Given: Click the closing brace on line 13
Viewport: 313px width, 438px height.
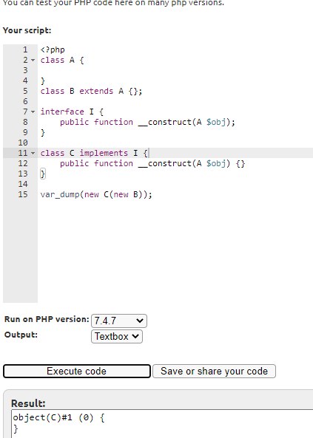Looking at the screenshot, I should [x=43, y=174].
